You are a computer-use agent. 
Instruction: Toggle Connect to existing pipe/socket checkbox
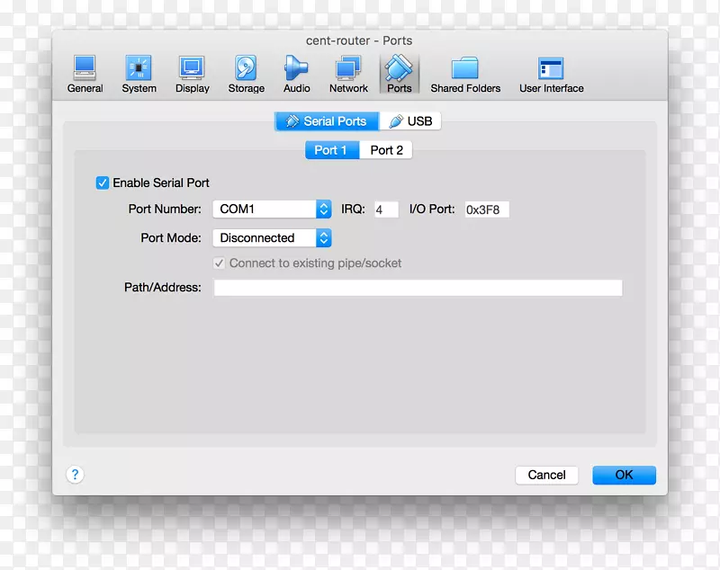point(219,263)
